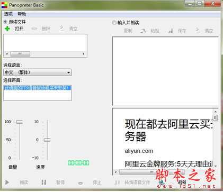This screenshot has width=223, height=192.
Task: Click the 粘贴 button label
Action: (155, 31)
